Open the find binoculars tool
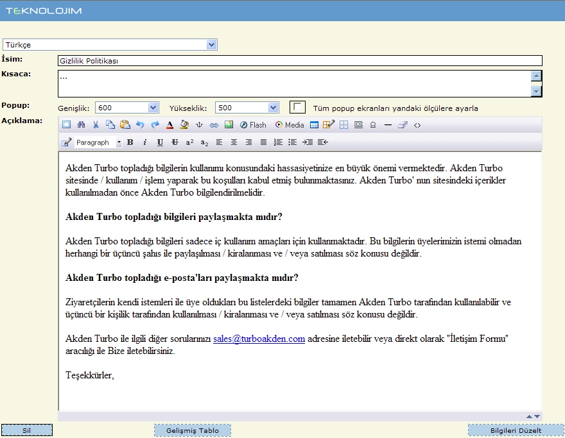 [x=81, y=125]
